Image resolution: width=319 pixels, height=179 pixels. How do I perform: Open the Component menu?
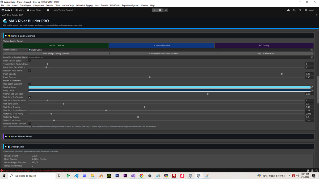pyautogui.click(x=39, y=5)
